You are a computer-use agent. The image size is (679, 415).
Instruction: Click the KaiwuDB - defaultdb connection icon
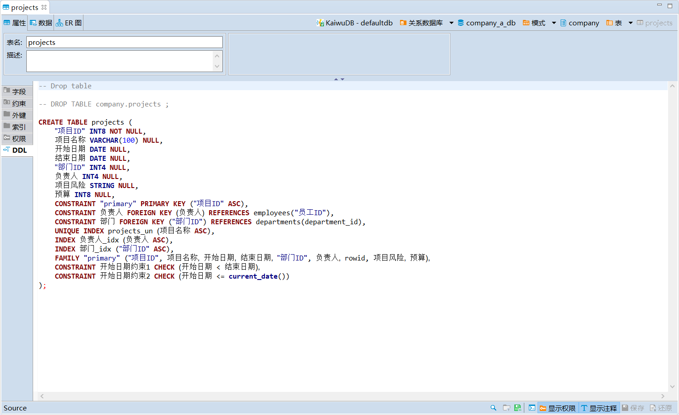[x=320, y=23]
